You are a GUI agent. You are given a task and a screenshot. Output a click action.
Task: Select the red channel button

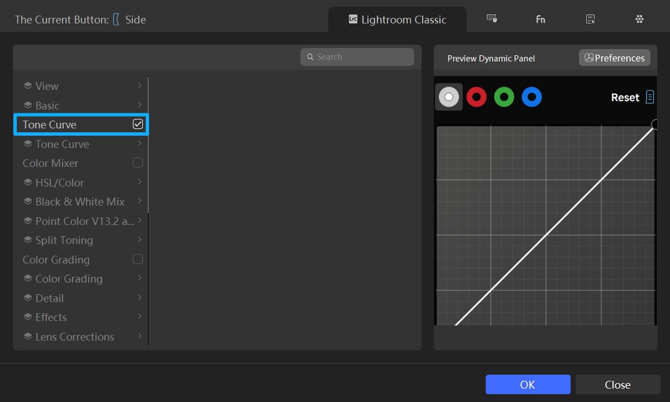476,97
